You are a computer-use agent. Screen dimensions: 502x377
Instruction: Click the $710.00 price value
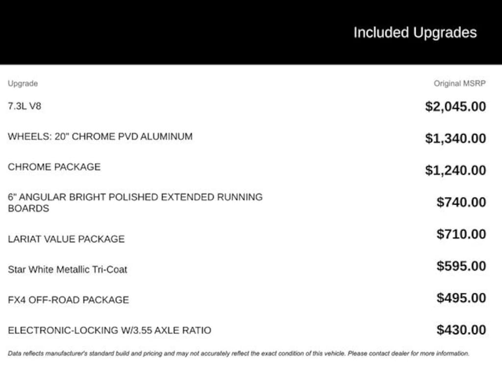coord(461,234)
